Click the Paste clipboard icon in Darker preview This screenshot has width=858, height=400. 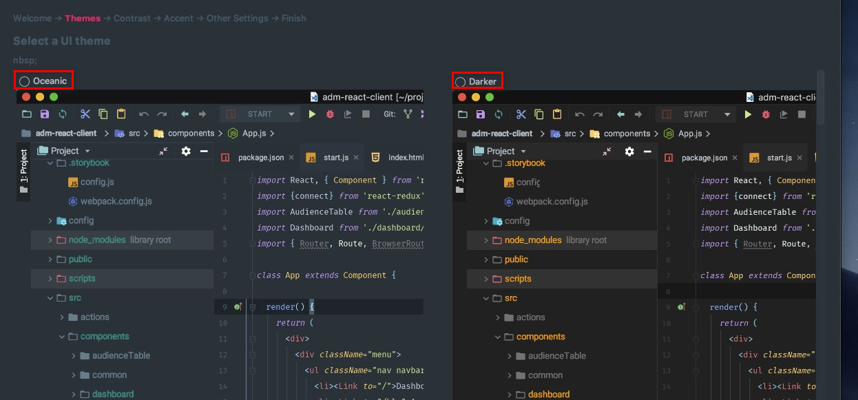[557, 114]
